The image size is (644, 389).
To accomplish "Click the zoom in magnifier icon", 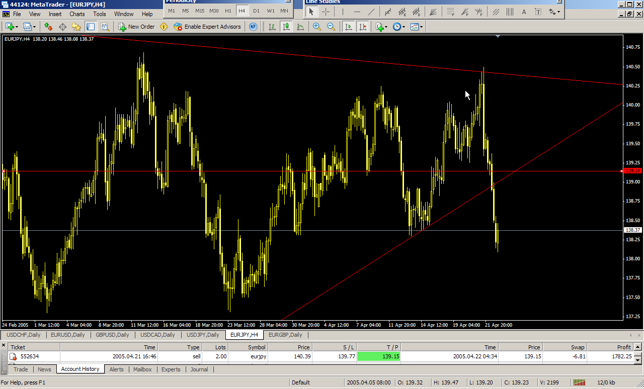I will [317, 27].
